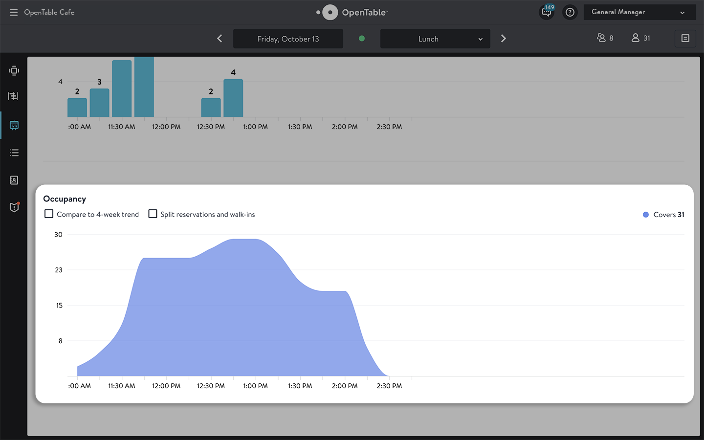Click the bar labeled 3 in the bar chart
The height and width of the screenshot is (440, 704).
coord(99,103)
